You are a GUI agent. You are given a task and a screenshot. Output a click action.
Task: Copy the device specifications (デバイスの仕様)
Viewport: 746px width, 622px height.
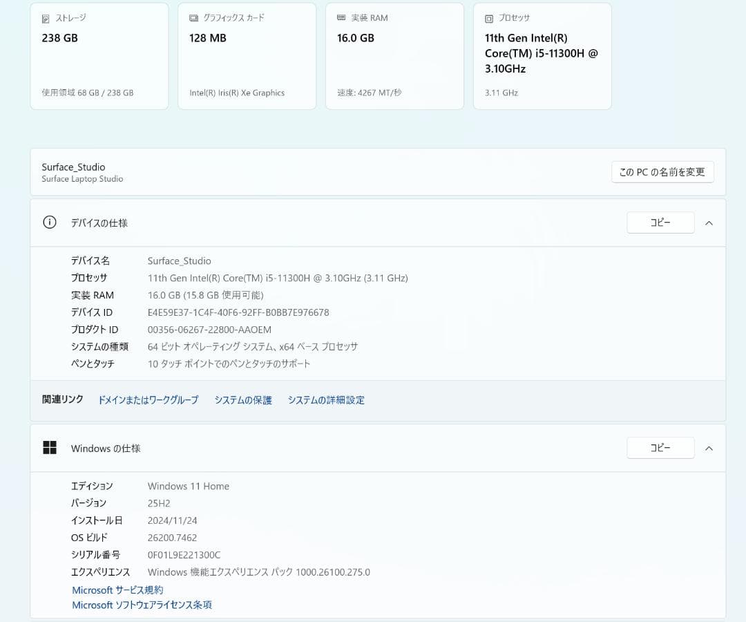click(660, 223)
